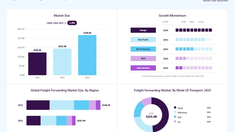Image resolution: width=235 pixels, height=132 pixels.
Task: Click the Latin America region label
Action: pyautogui.click(x=143, y=68)
